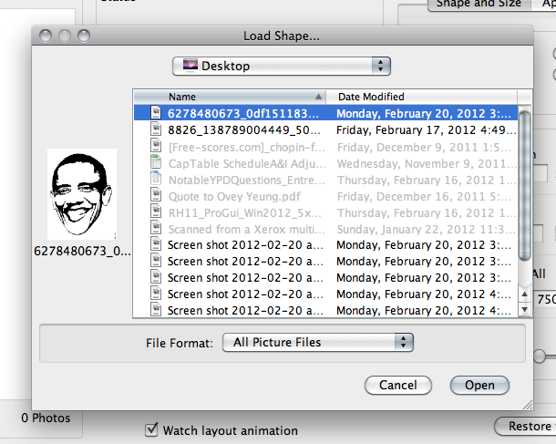Close the Load Shape dialog via red button
The height and width of the screenshot is (444, 556).
tap(46, 36)
